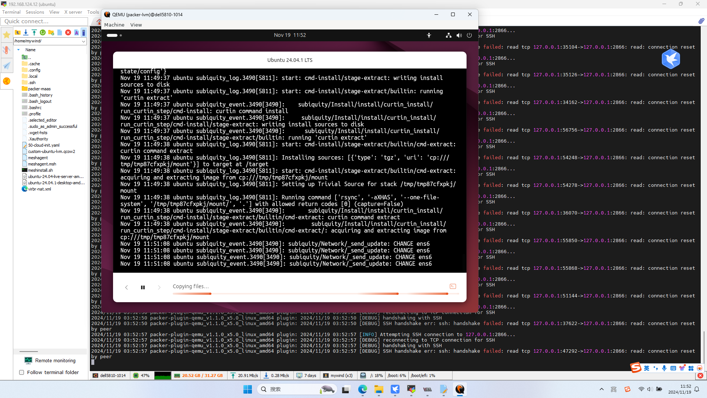Click the Copying files progress bar

point(316,294)
